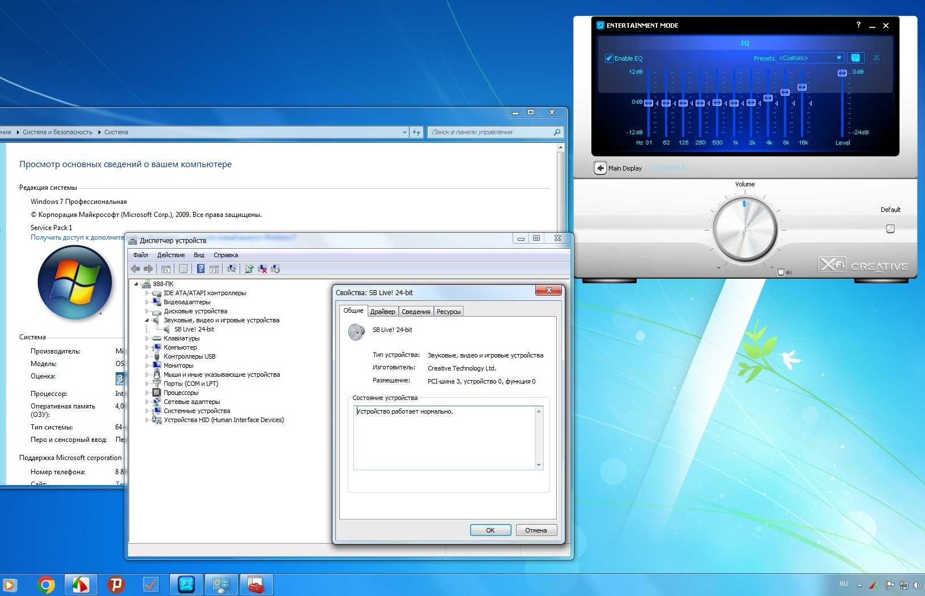This screenshot has width=925, height=596.
Task: Click the Volume knob
Action: 744,229
